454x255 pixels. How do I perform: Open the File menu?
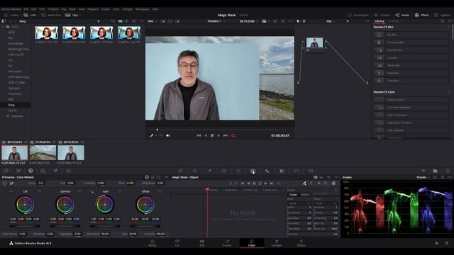pos(26,9)
